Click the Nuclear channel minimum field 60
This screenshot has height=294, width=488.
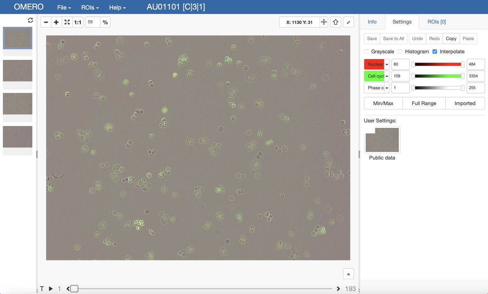pos(401,64)
